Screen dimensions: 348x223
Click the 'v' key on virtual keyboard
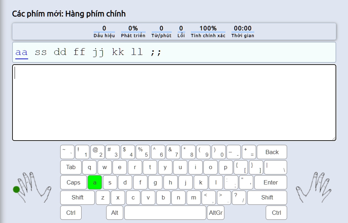[148, 197]
